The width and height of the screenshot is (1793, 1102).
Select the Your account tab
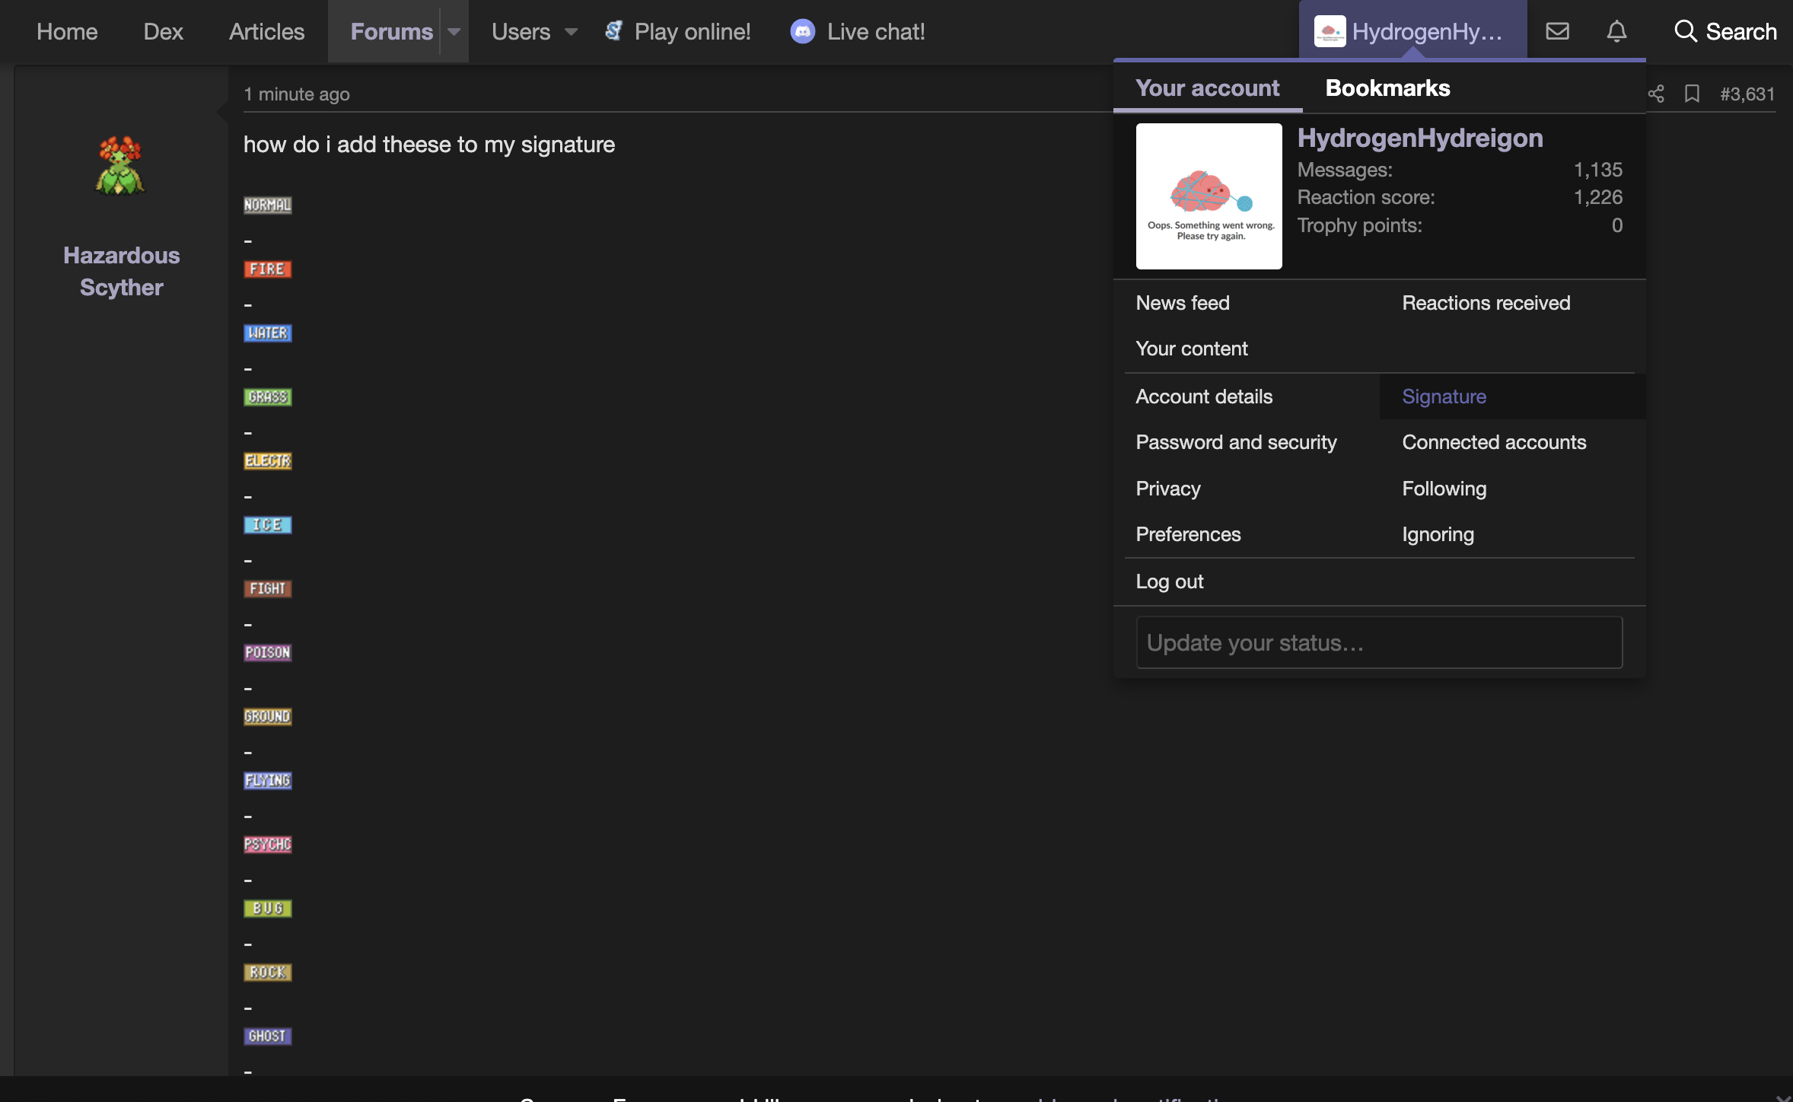(x=1207, y=88)
